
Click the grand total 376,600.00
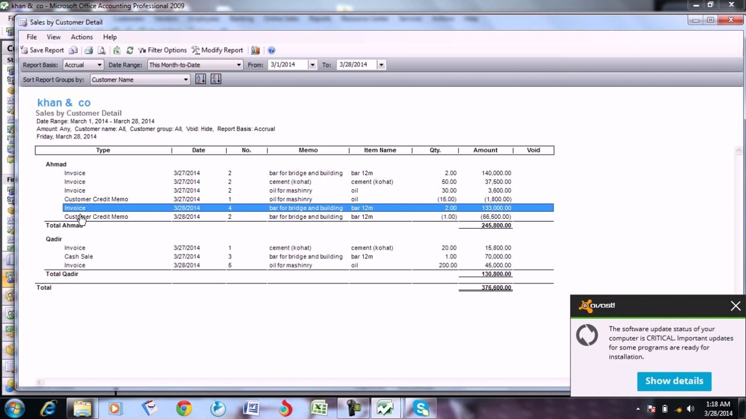pos(497,287)
